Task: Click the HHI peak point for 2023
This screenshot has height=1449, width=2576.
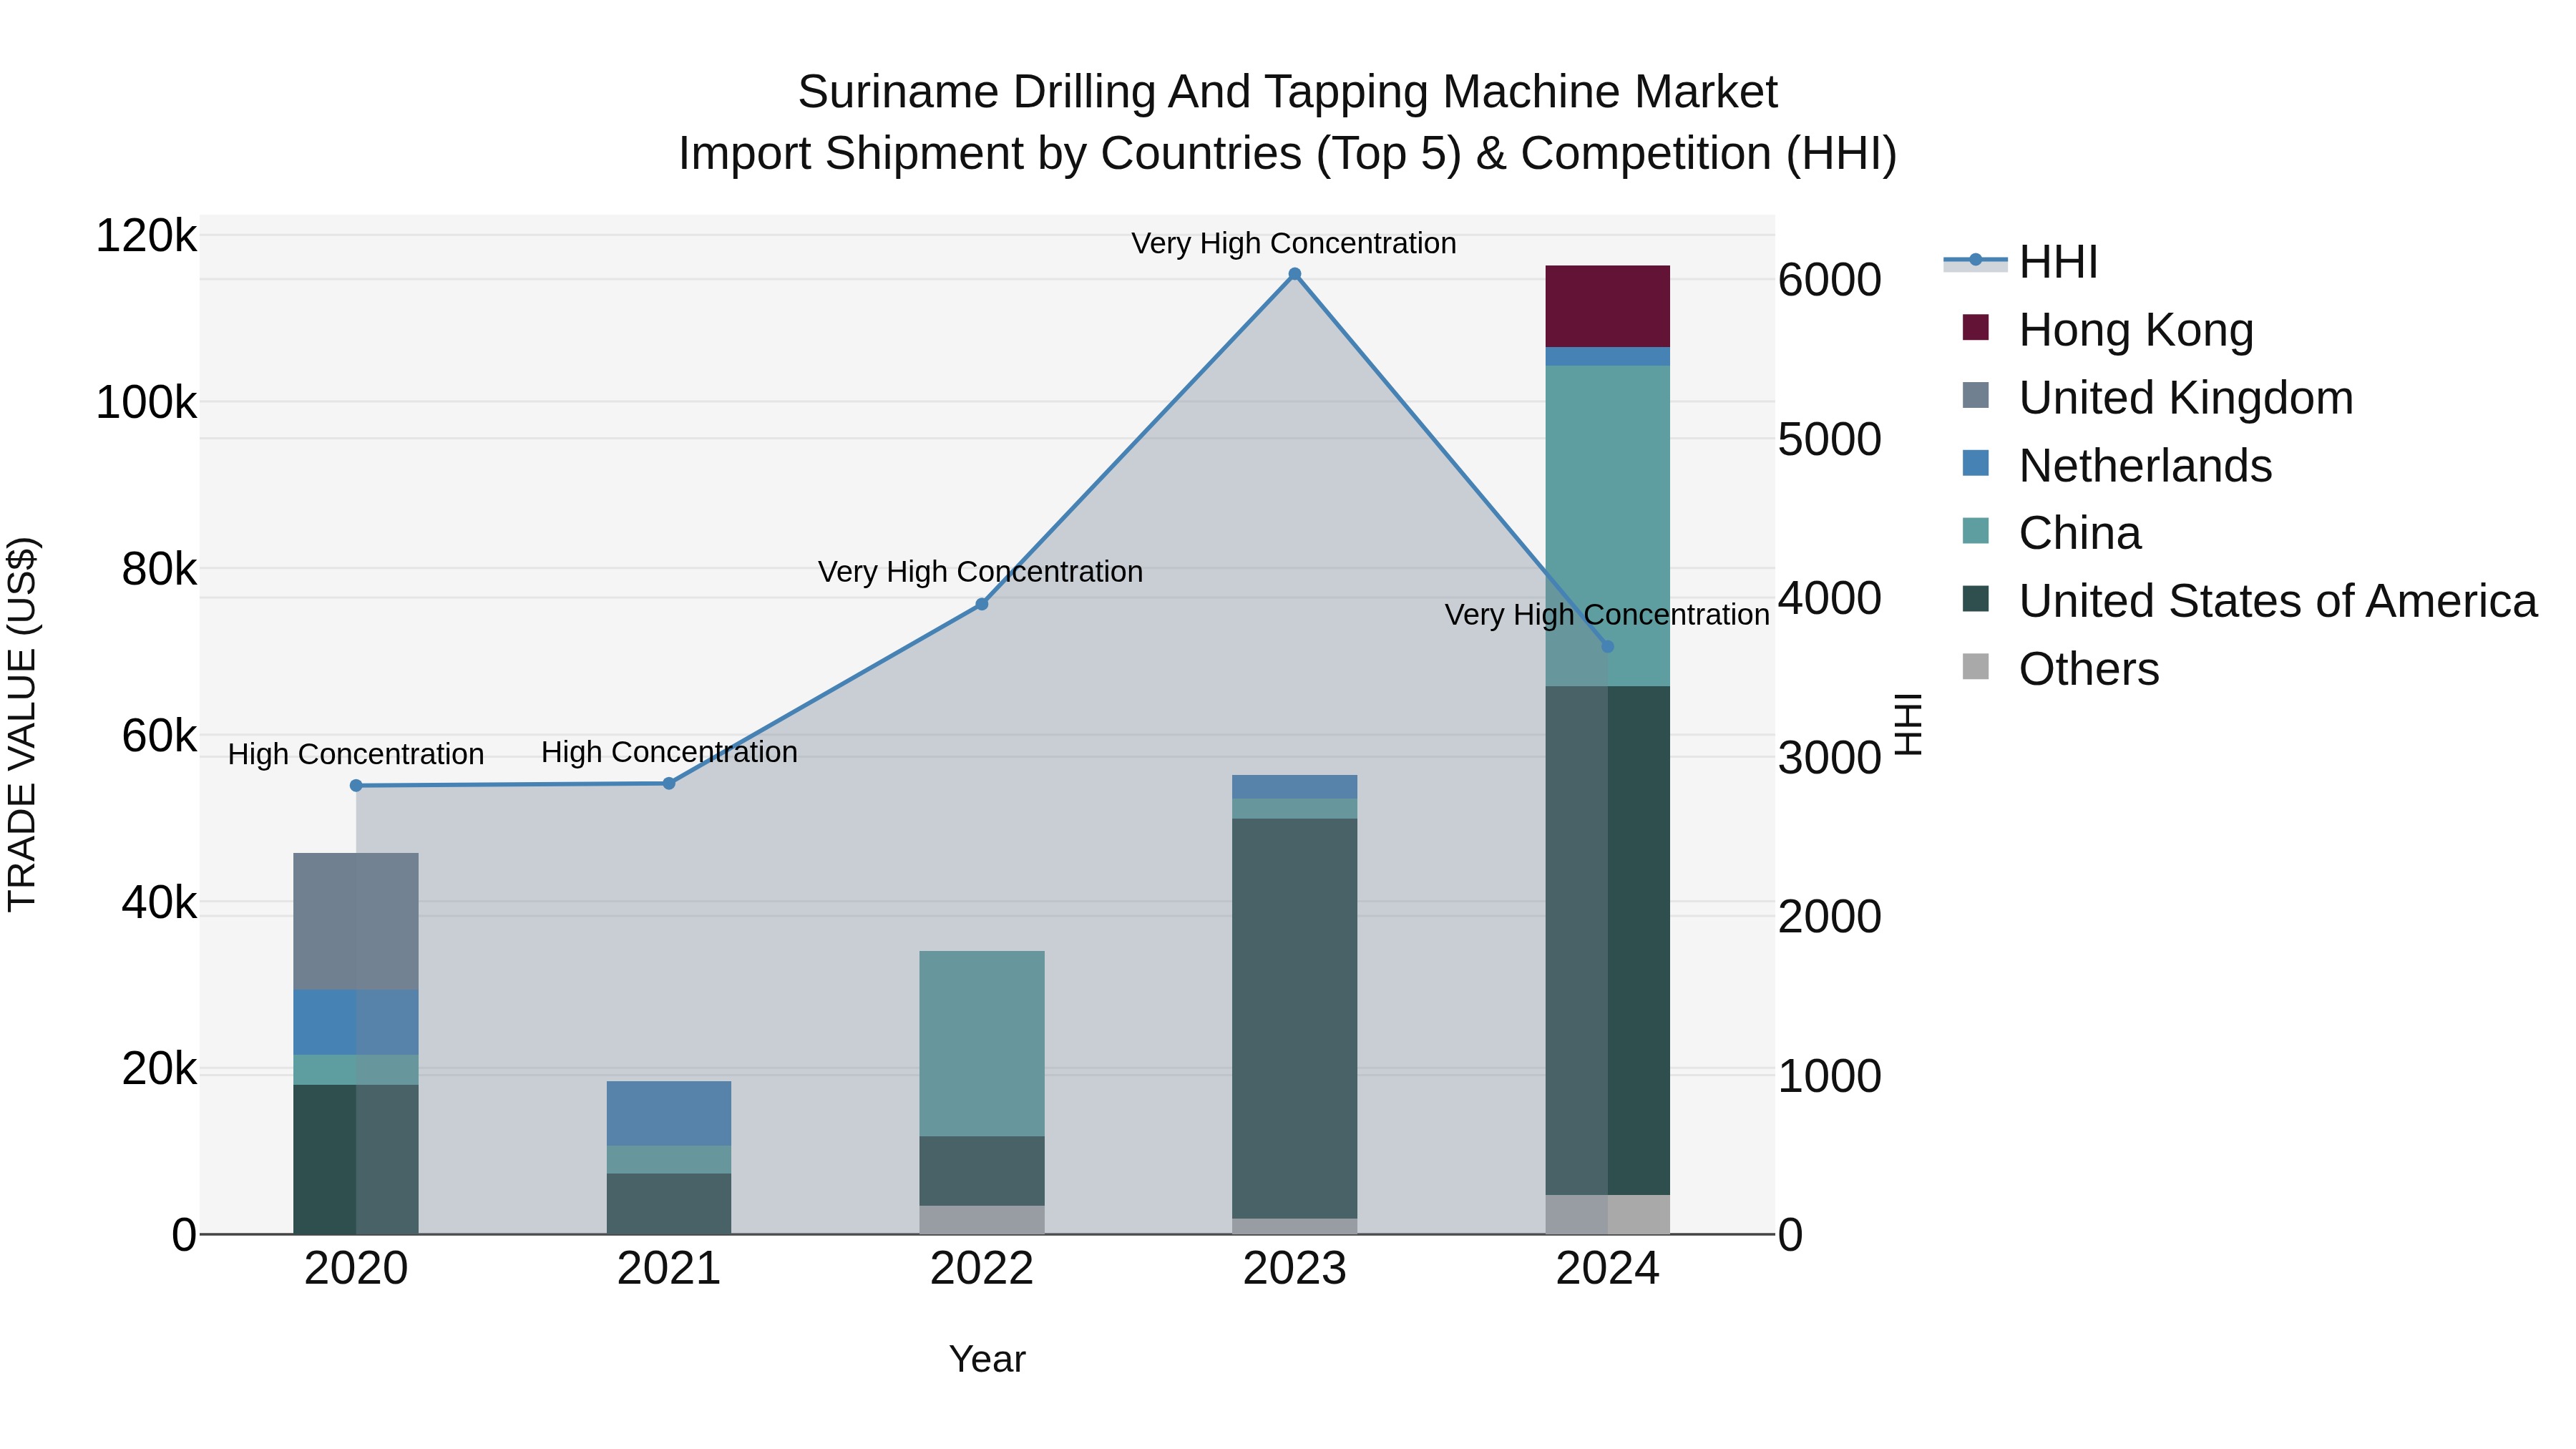Action: (x=1295, y=274)
